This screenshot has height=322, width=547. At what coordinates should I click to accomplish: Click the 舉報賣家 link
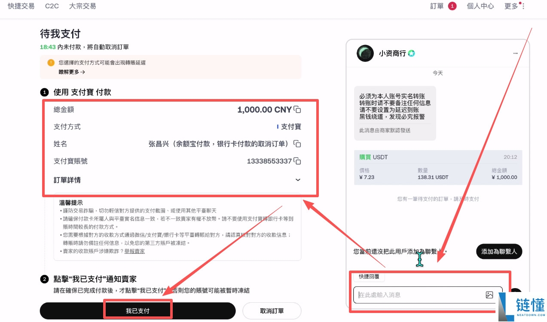(134, 251)
